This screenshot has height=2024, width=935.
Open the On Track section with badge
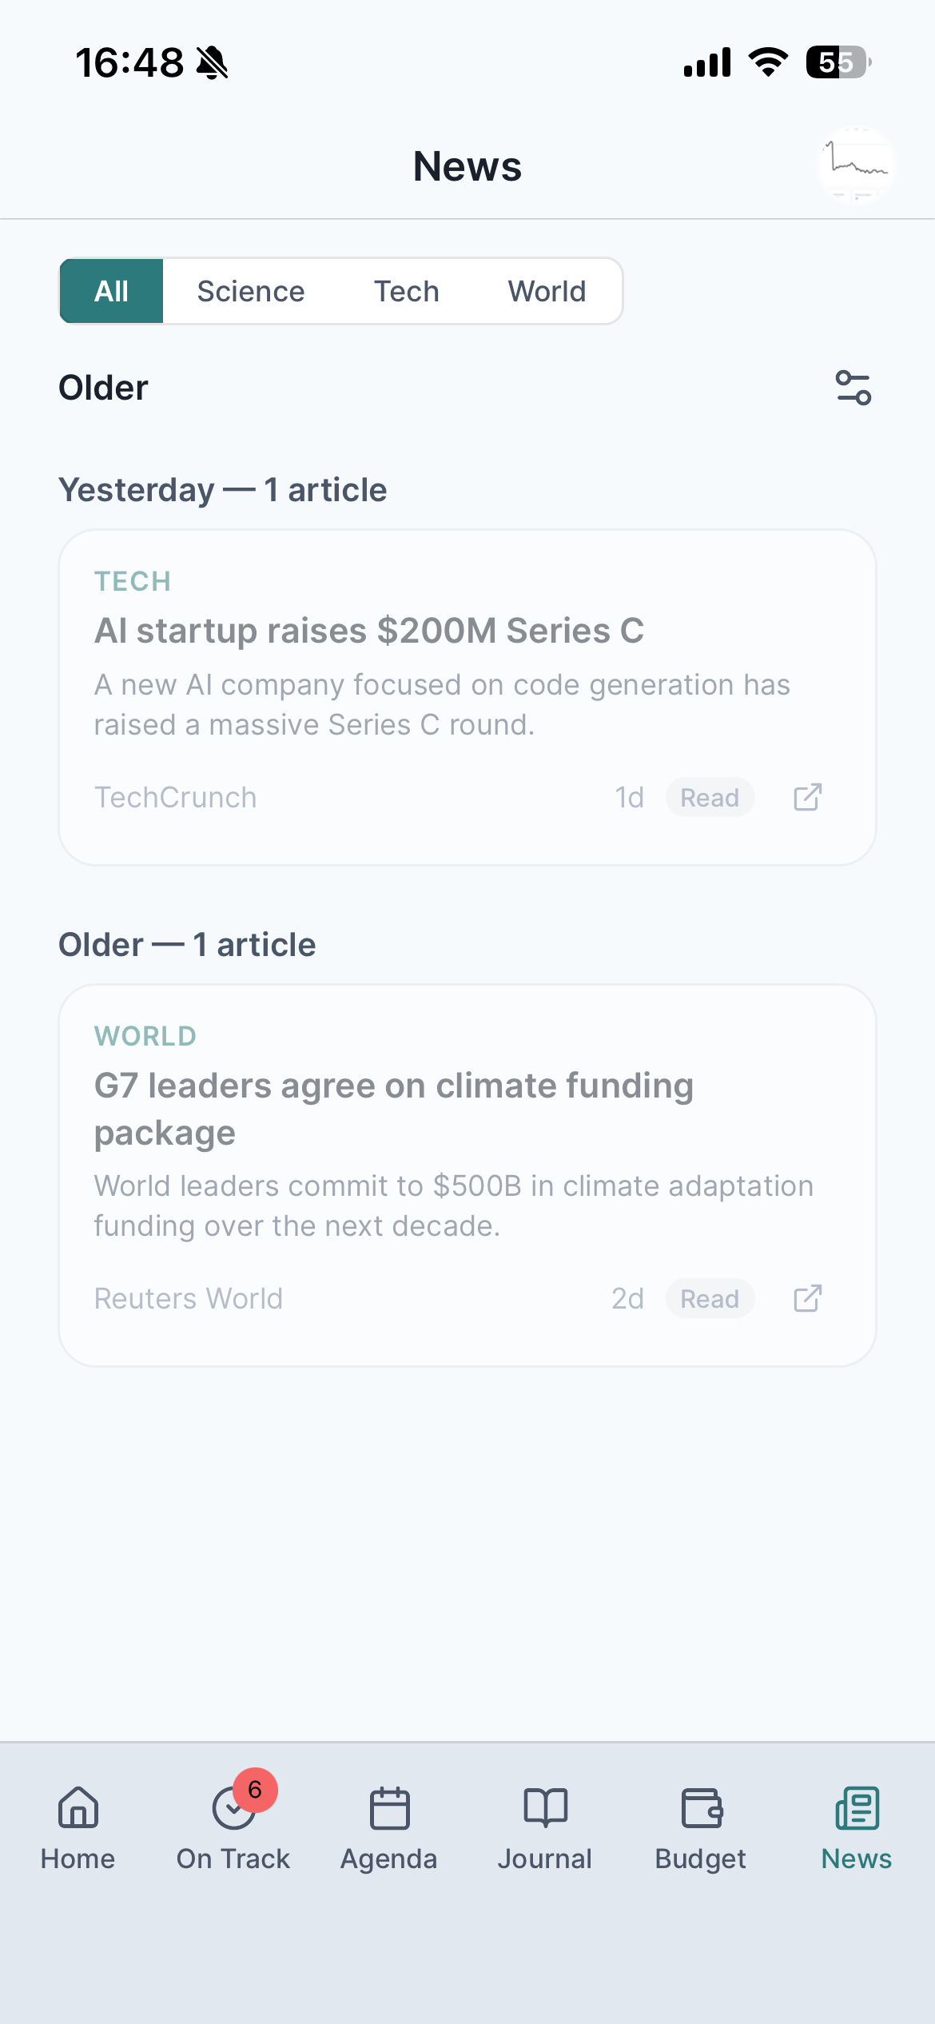[233, 1831]
